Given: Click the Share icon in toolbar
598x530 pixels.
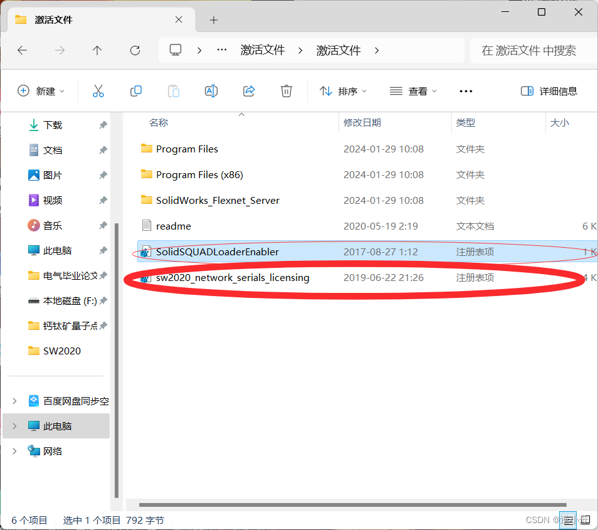Looking at the screenshot, I should click(249, 91).
